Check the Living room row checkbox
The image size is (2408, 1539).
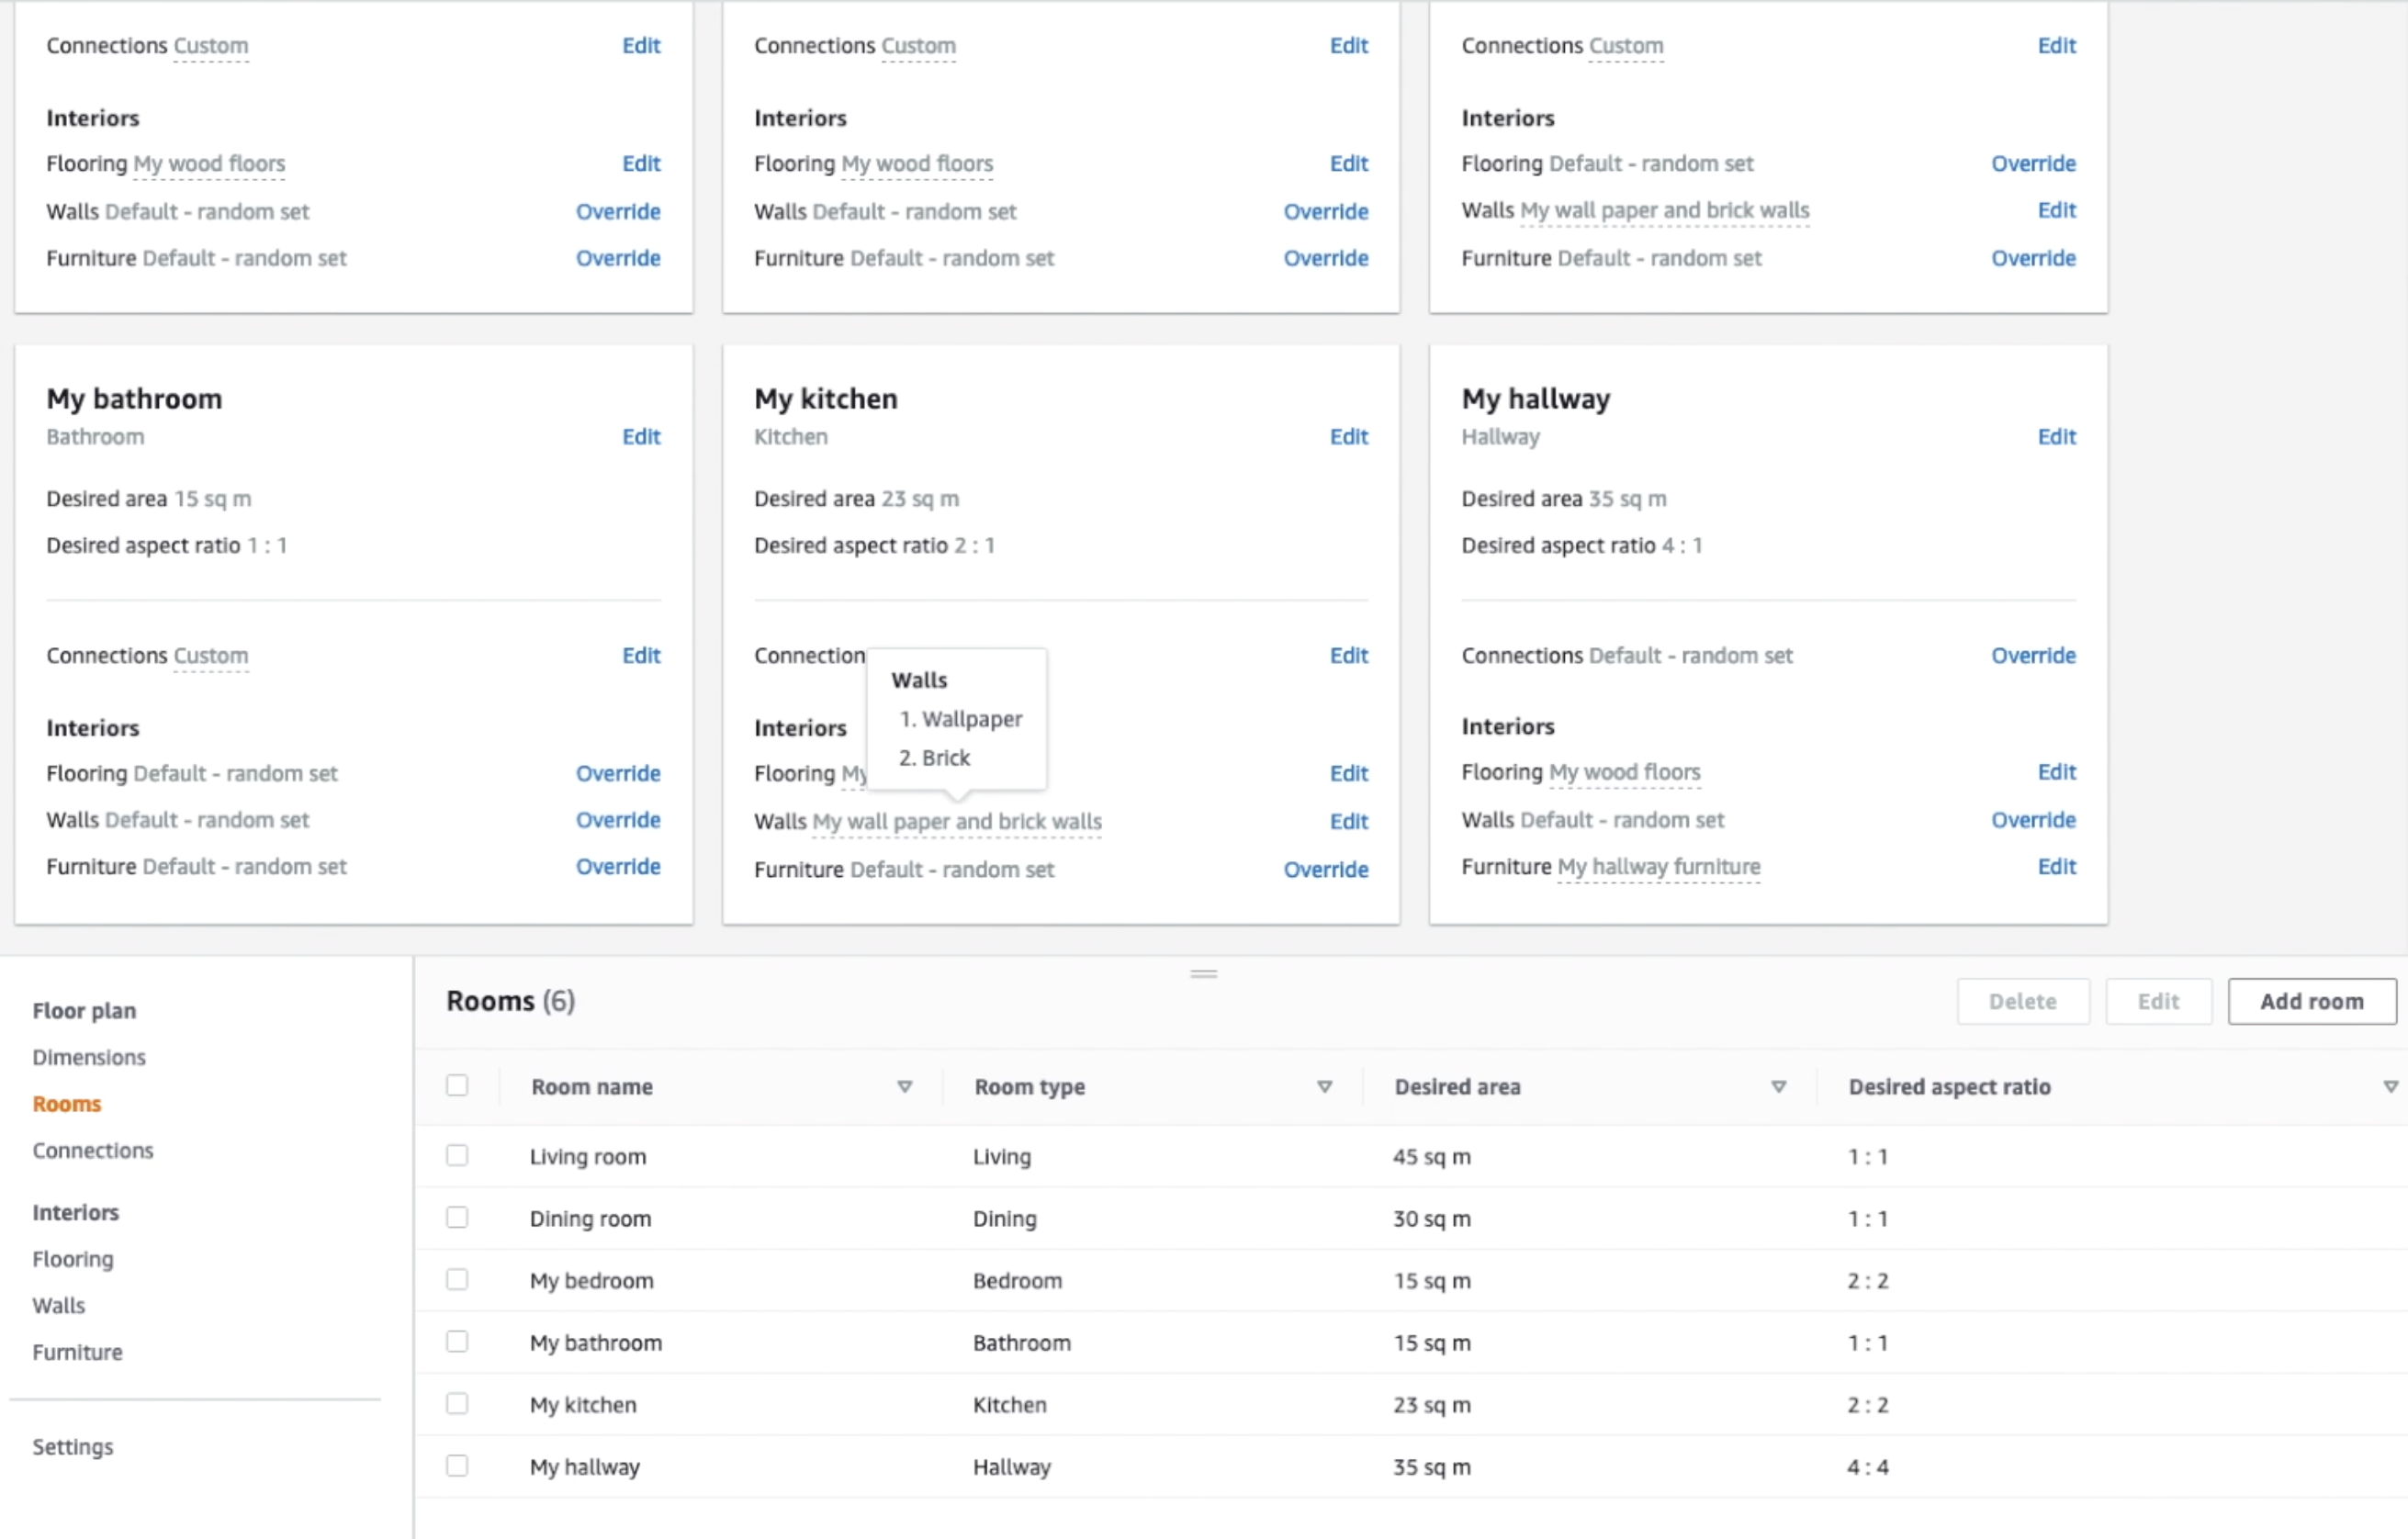(x=457, y=1156)
